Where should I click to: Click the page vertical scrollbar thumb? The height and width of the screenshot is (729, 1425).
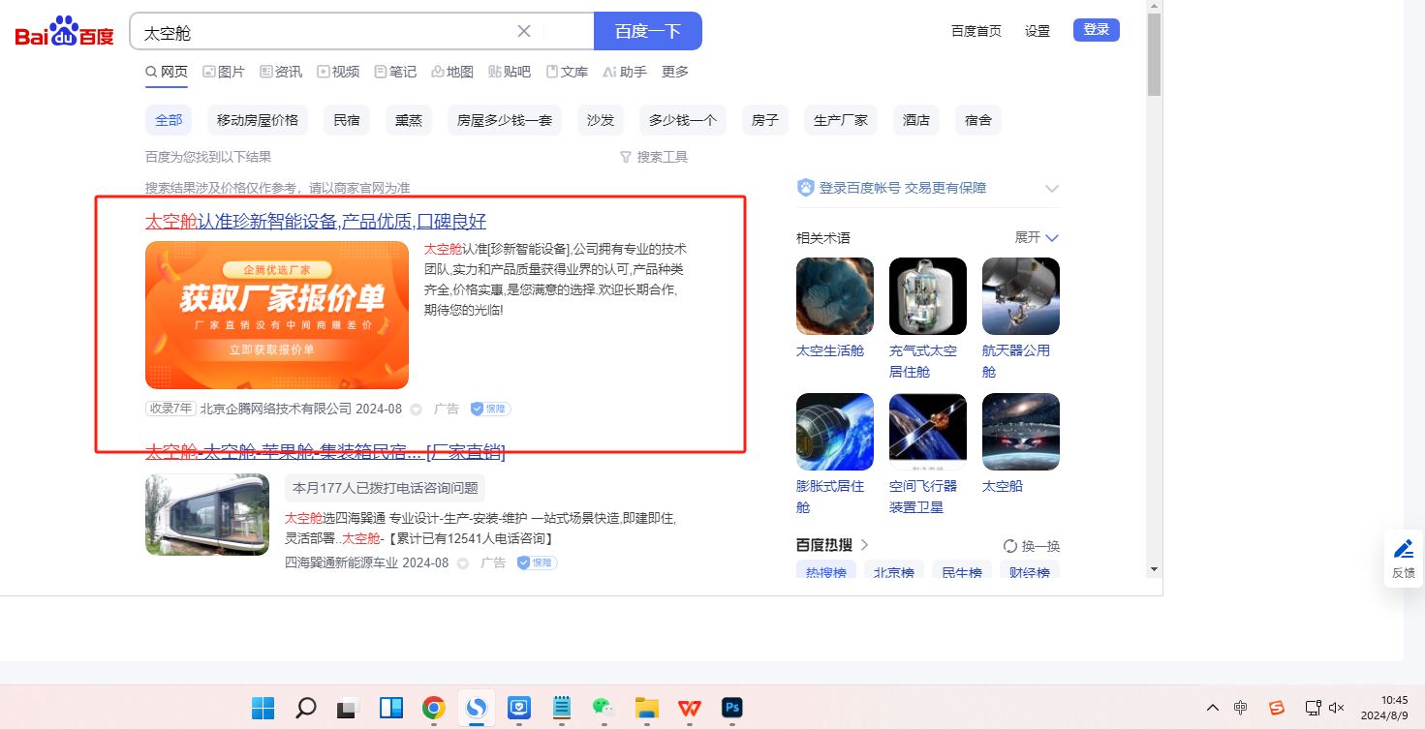[x=1154, y=55]
